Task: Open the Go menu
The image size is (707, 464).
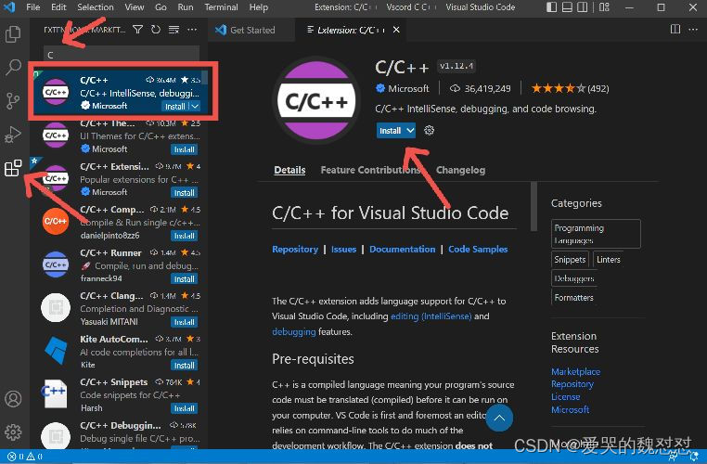Action: (161, 7)
